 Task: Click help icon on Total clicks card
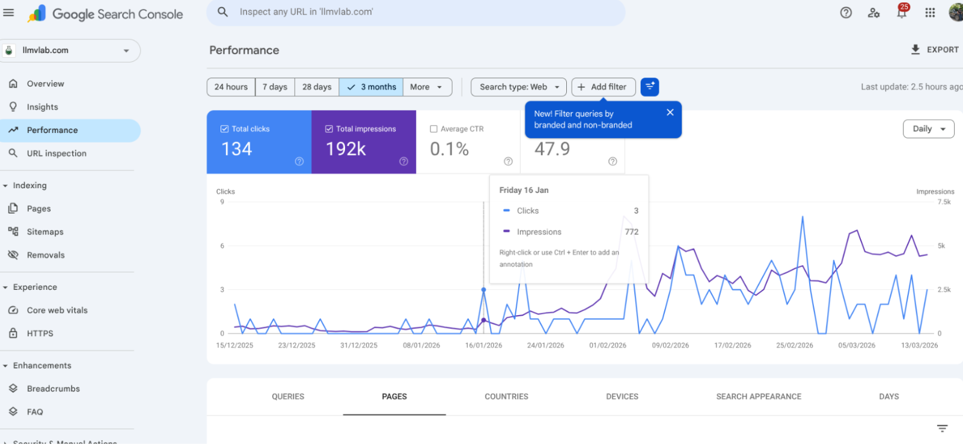tap(299, 161)
